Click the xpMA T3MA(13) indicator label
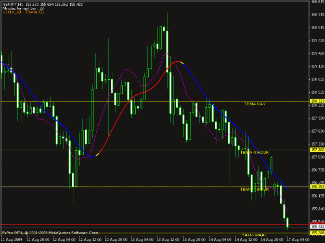 coord(23,12)
